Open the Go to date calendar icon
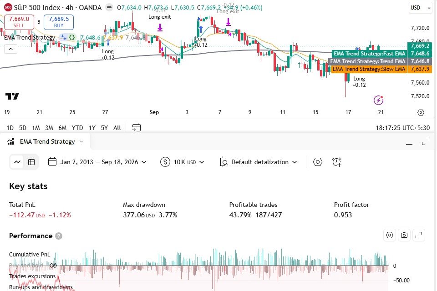Image resolution: width=437 pixels, height=291 pixels. pyautogui.click(x=136, y=127)
